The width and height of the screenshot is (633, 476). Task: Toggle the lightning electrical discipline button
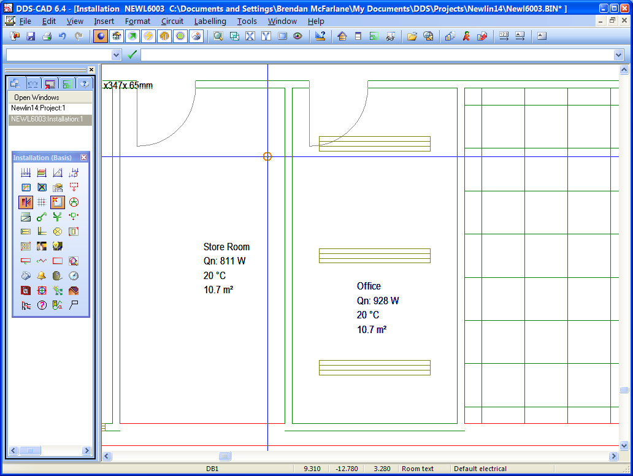tap(148, 36)
